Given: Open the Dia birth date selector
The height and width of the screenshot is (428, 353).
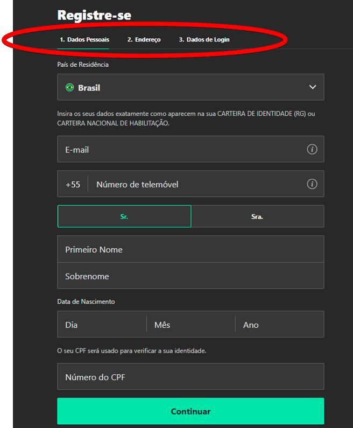Looking at the screenshot, I should click(102, 324).
